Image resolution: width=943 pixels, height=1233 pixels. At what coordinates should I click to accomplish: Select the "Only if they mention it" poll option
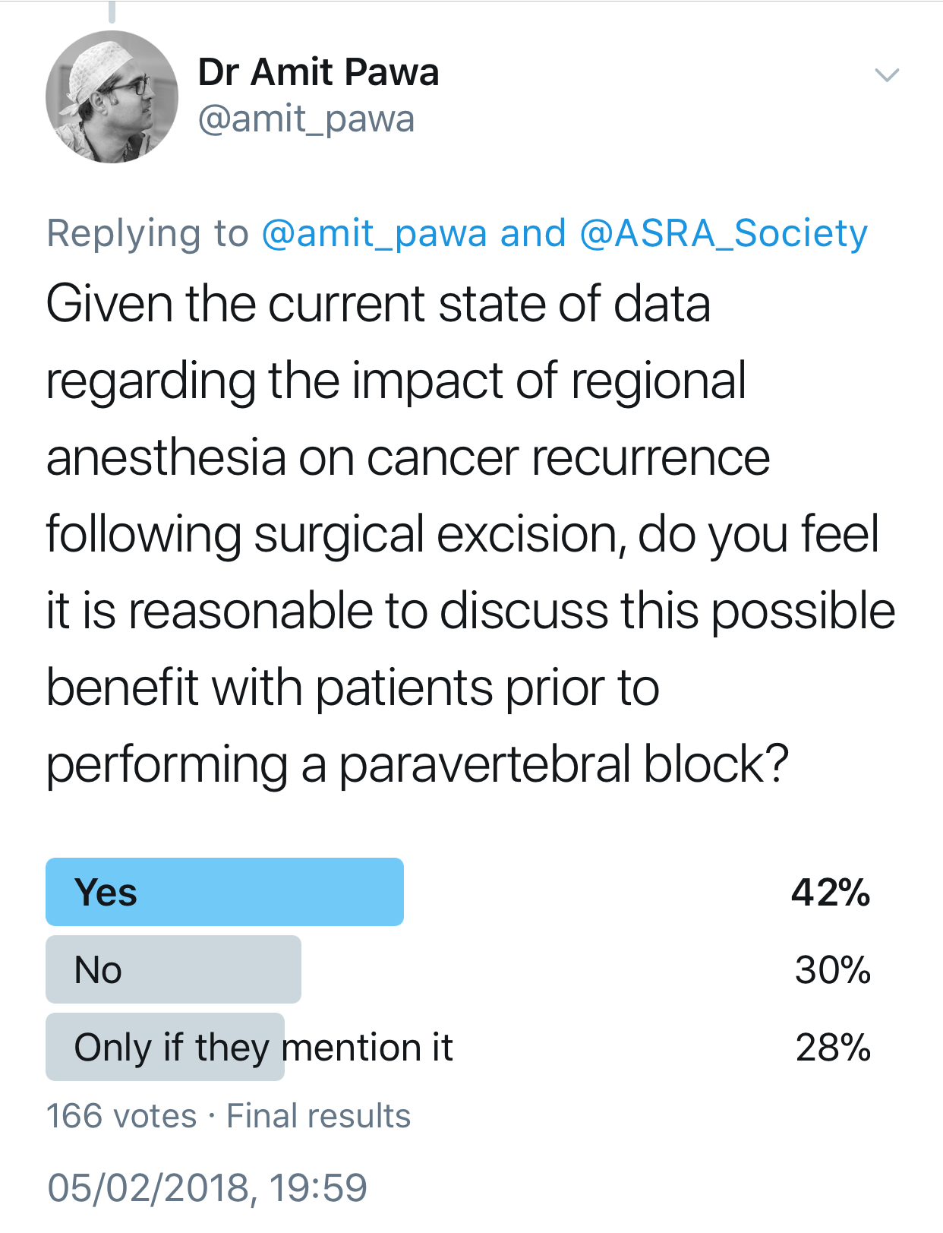coord(263,1047)
